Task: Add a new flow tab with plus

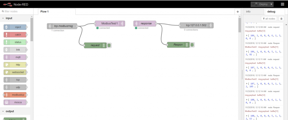Action: click(x=238, y=12)
